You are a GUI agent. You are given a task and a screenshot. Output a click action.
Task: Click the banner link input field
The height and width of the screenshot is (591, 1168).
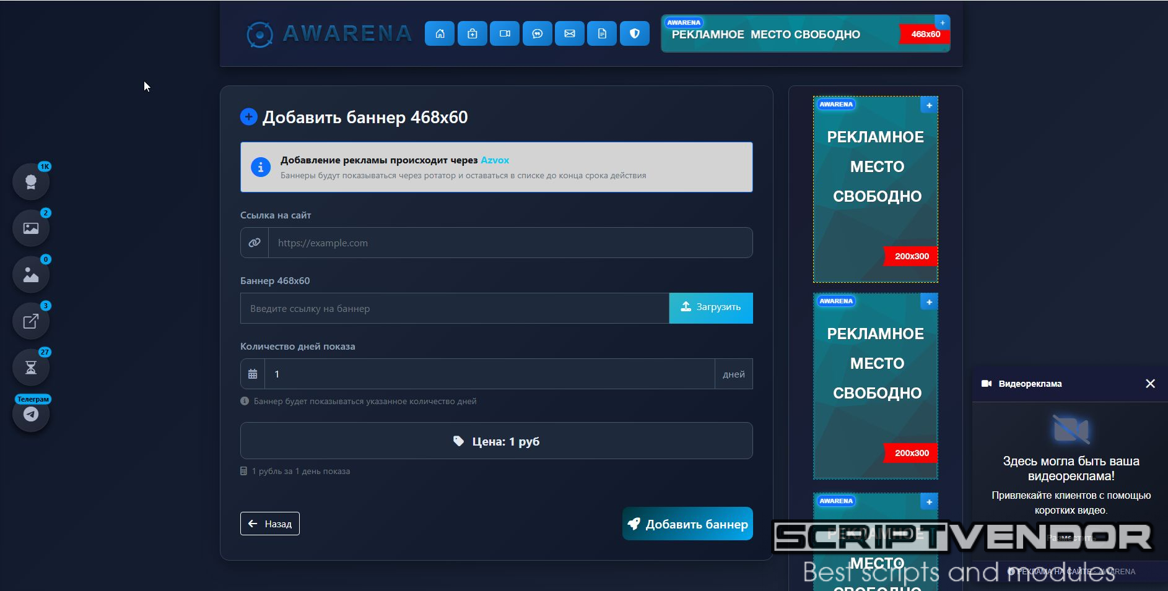pyautogui.click(x=454, y=308)
